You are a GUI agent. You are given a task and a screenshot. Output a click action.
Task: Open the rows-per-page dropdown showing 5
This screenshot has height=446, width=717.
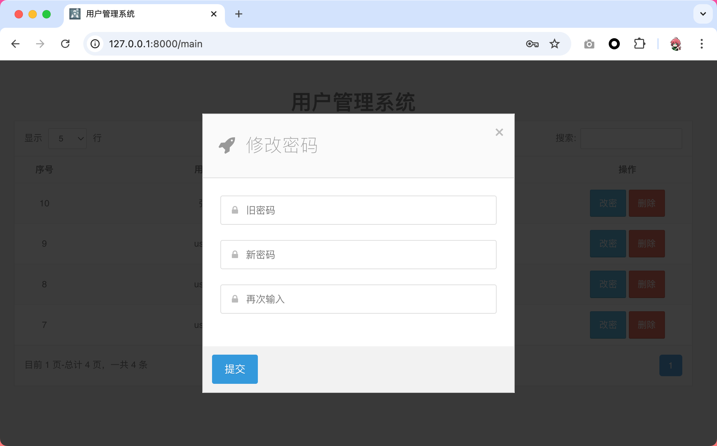click(x=67, y=139)
